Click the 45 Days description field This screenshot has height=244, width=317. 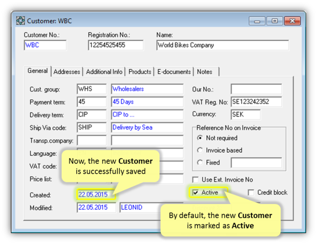[147, 102]
